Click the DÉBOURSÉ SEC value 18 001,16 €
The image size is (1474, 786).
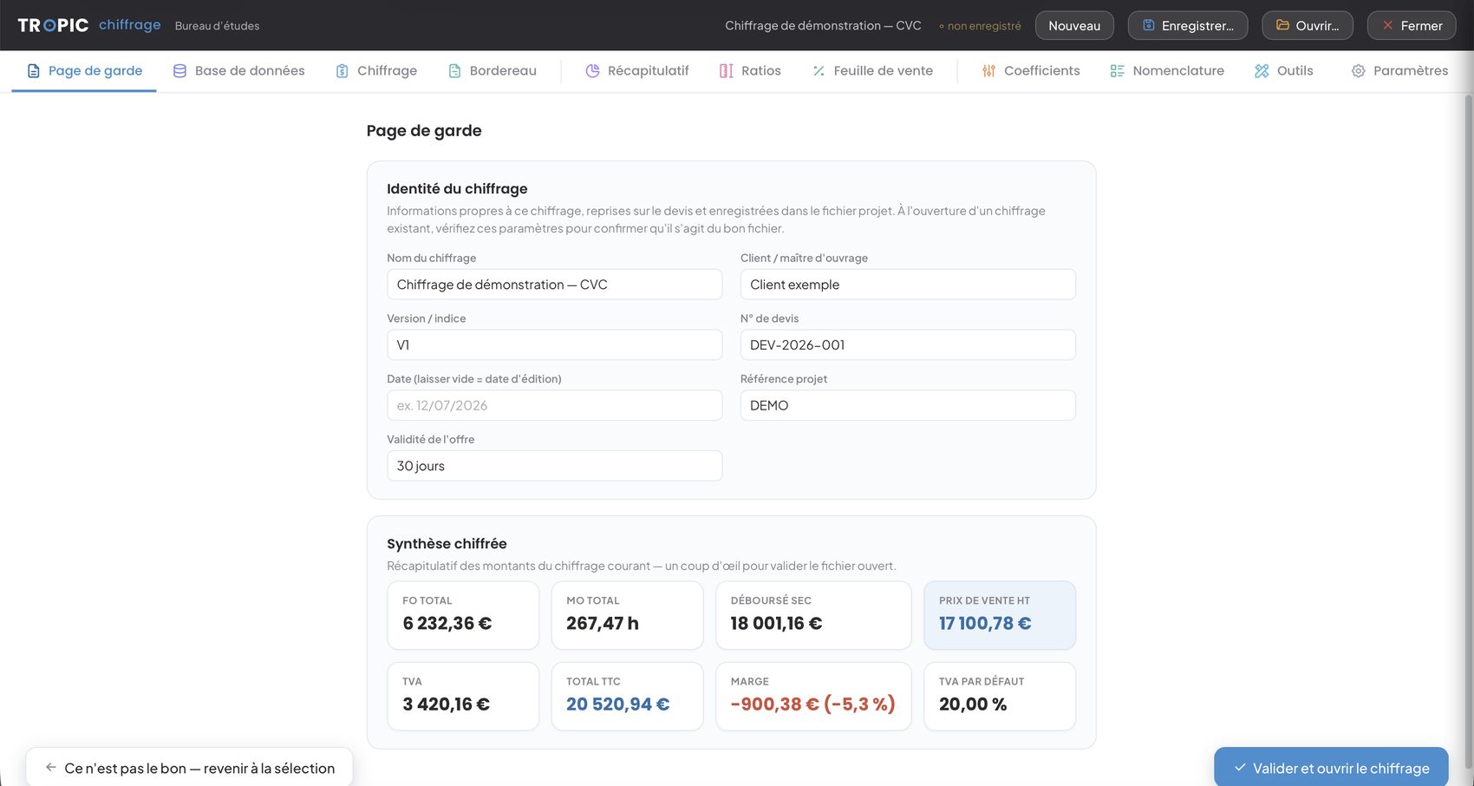(x=776, y=623)
